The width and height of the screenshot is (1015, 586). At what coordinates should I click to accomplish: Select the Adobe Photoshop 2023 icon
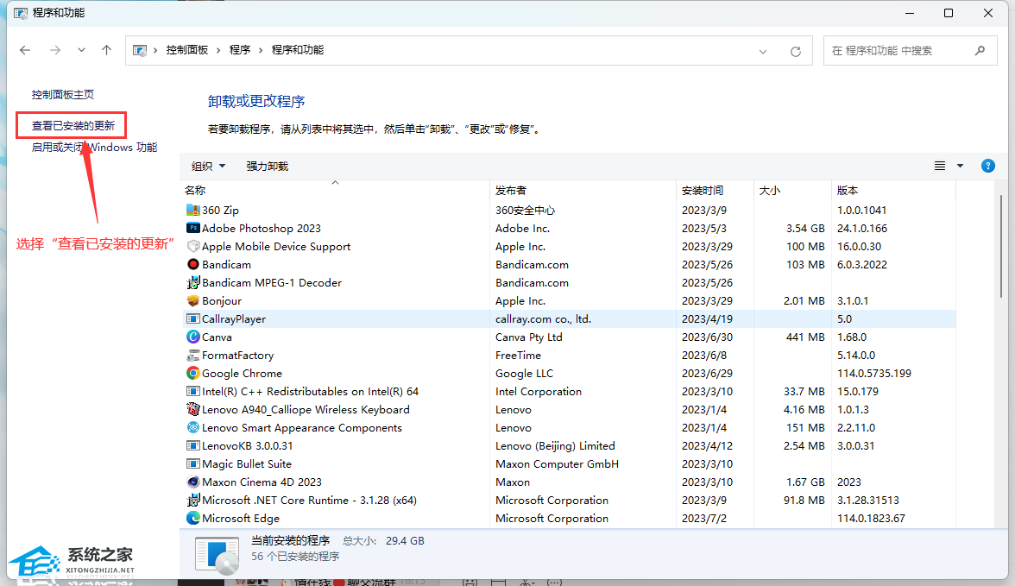(x=193, y=229)
